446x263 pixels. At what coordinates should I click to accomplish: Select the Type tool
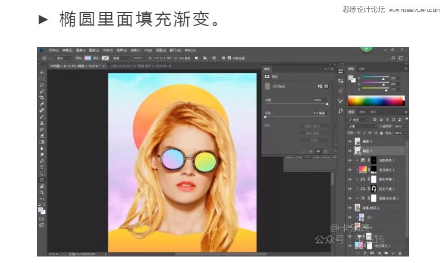(42, 167)
